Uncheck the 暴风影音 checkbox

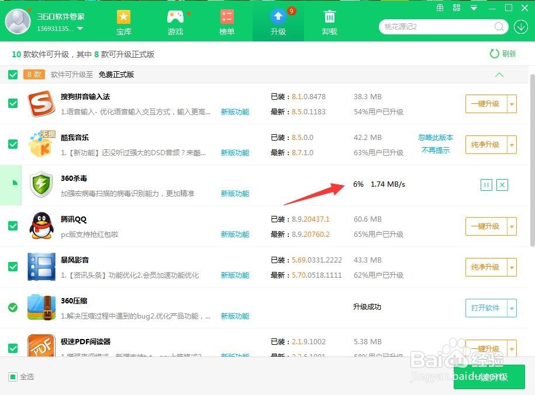pos(13,267)
